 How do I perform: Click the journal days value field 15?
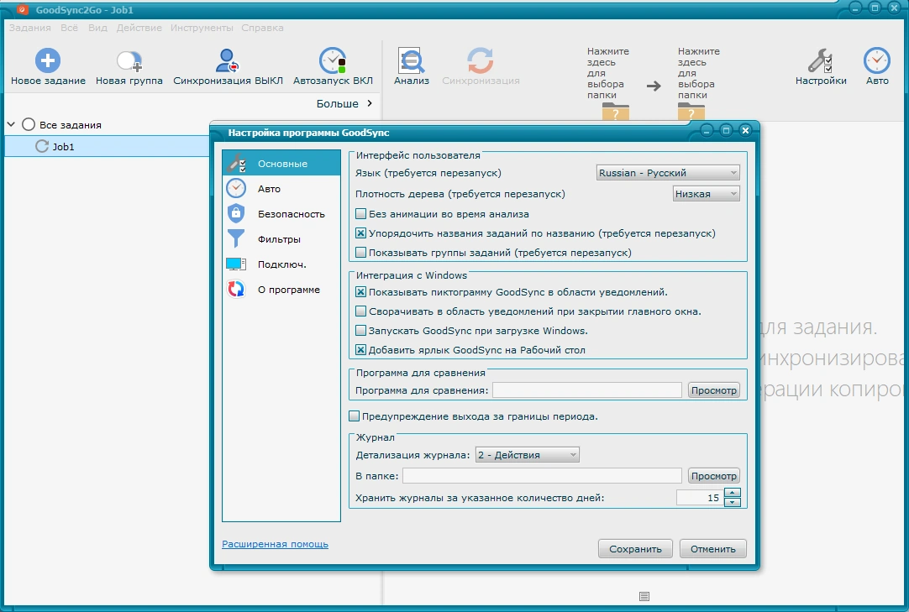700,498
